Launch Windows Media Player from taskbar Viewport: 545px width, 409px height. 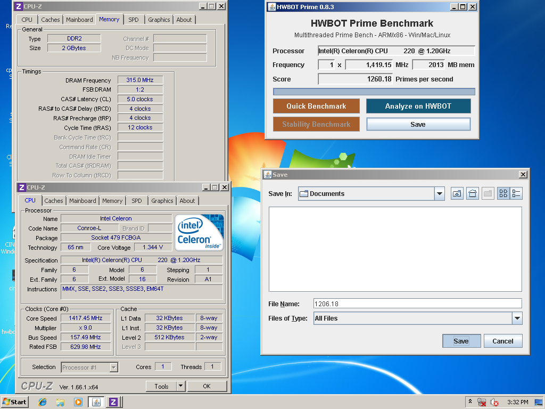click(x=78, y=402)
